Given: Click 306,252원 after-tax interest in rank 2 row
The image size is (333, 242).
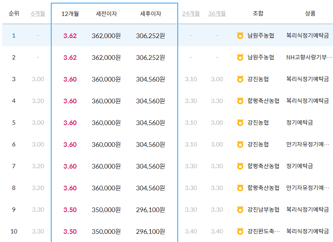Looking at the screenshot, I should (150, 57).
